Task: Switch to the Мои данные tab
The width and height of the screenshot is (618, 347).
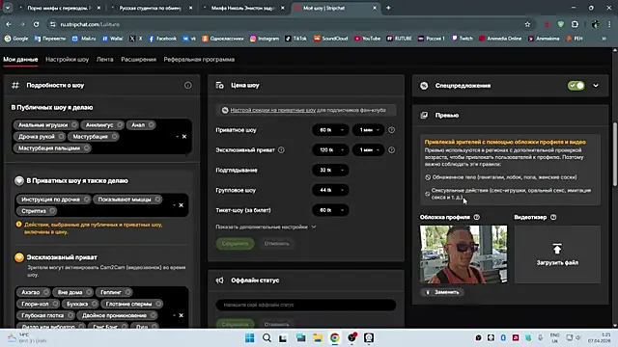Action: (20, 60)
